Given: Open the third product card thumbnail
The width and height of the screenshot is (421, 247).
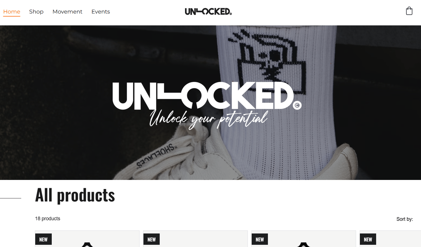Looking at the screenshot, I should (x=303, y=239).
